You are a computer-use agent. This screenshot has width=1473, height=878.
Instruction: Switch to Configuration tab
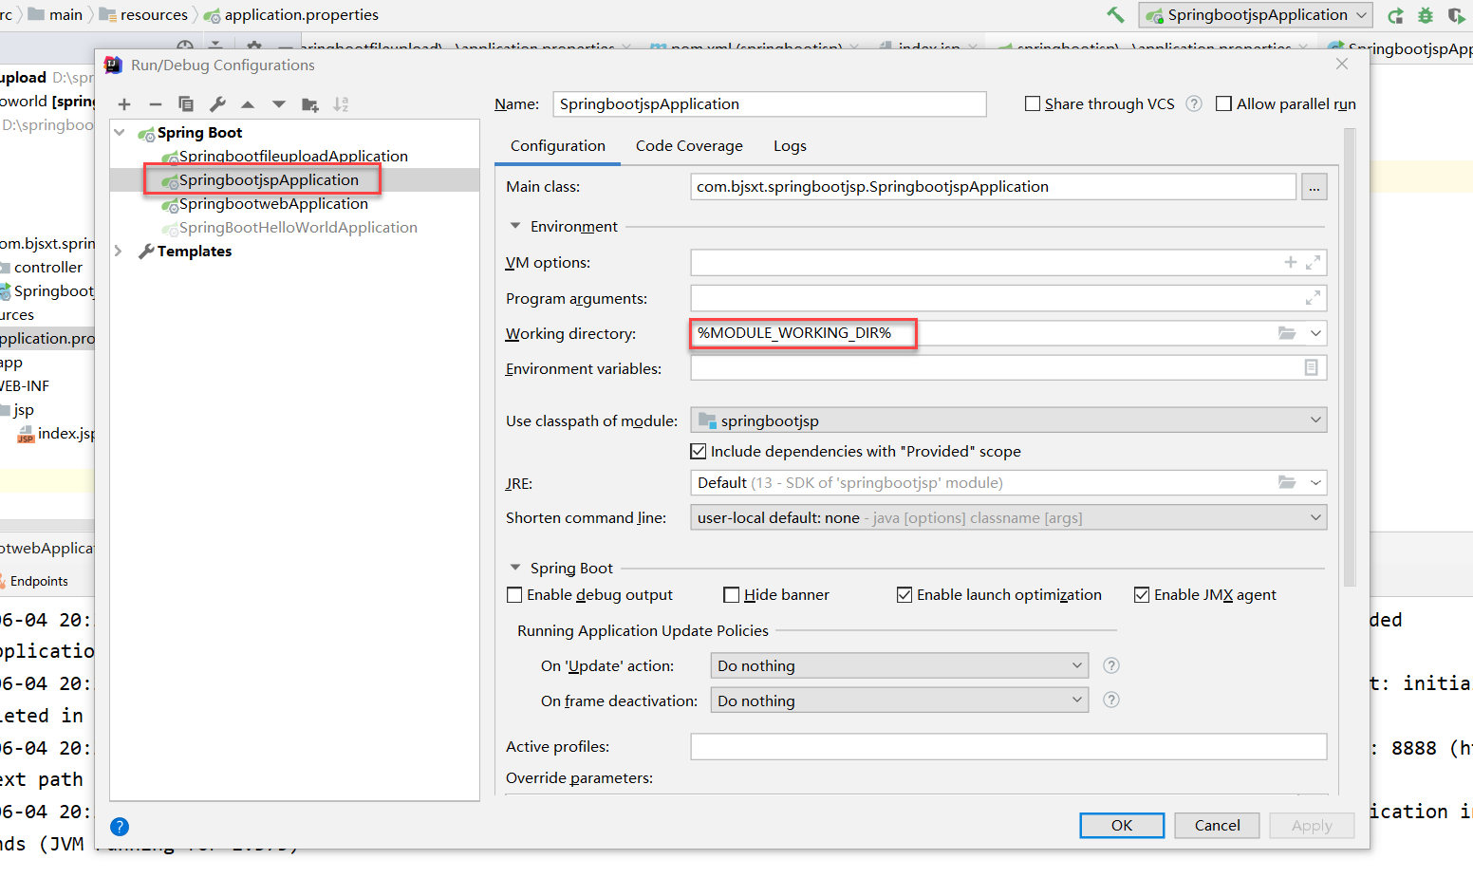coord(558,146)
